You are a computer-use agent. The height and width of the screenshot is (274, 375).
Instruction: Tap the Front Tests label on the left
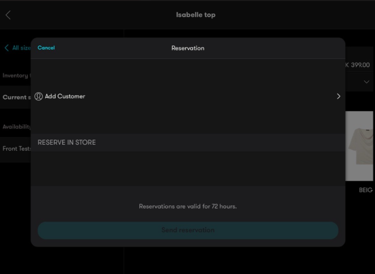coord(16,148)
